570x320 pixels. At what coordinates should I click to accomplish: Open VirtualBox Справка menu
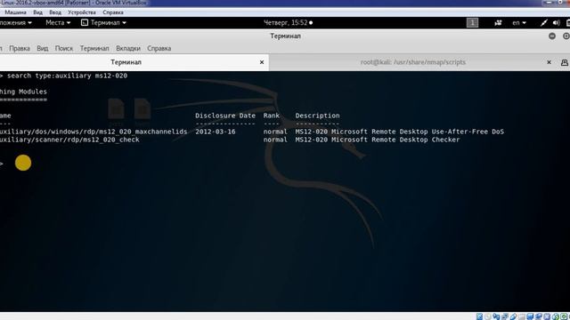[113, 12]
